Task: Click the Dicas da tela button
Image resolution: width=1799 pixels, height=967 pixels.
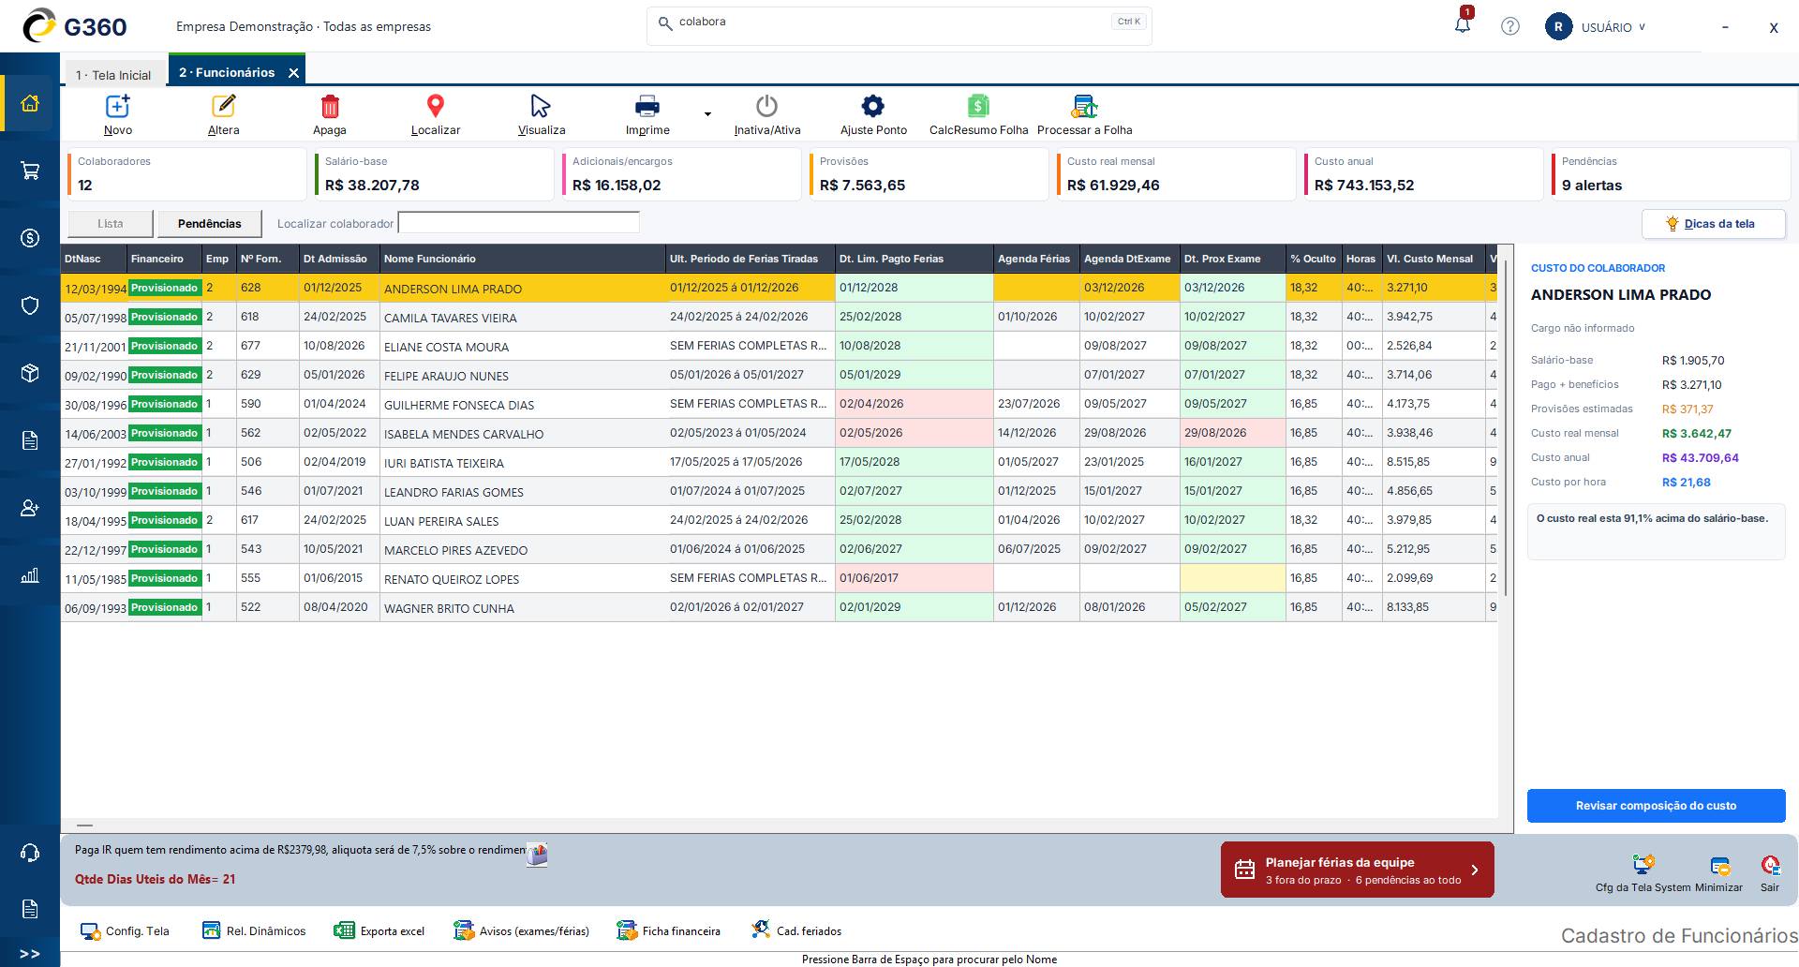Action: pos(1713,224)
